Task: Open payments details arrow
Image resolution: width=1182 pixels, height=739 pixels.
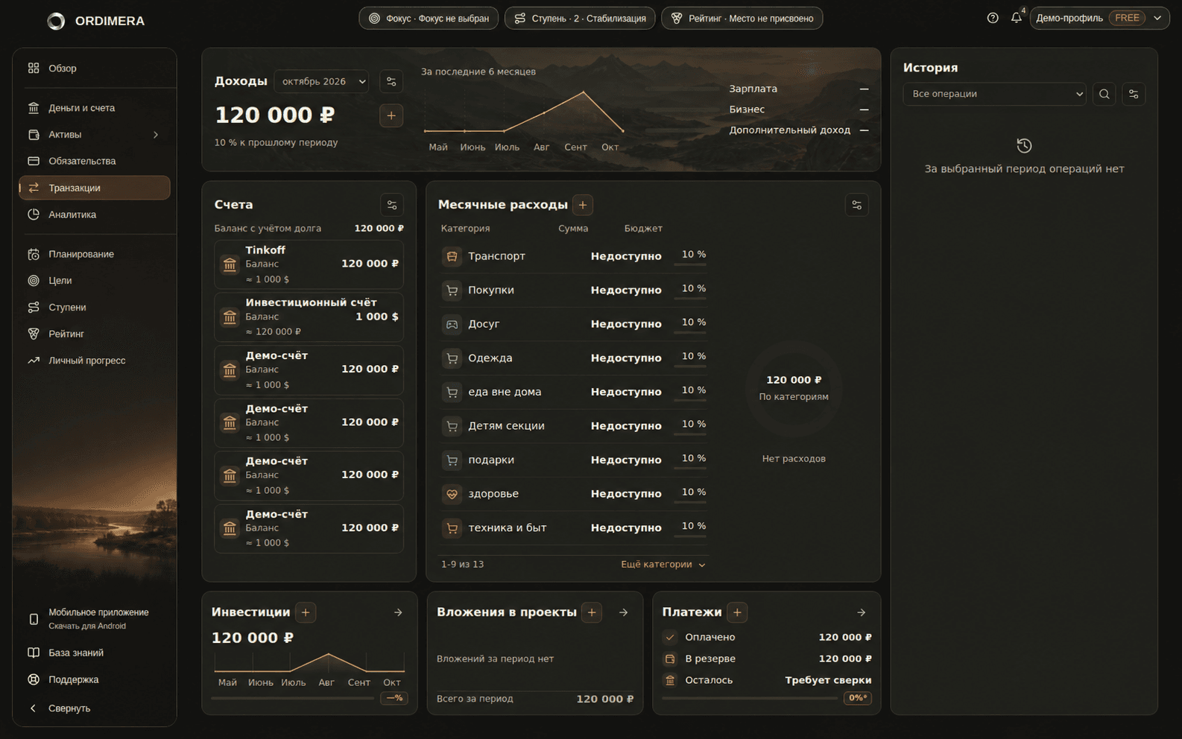Action: (862, 612)
